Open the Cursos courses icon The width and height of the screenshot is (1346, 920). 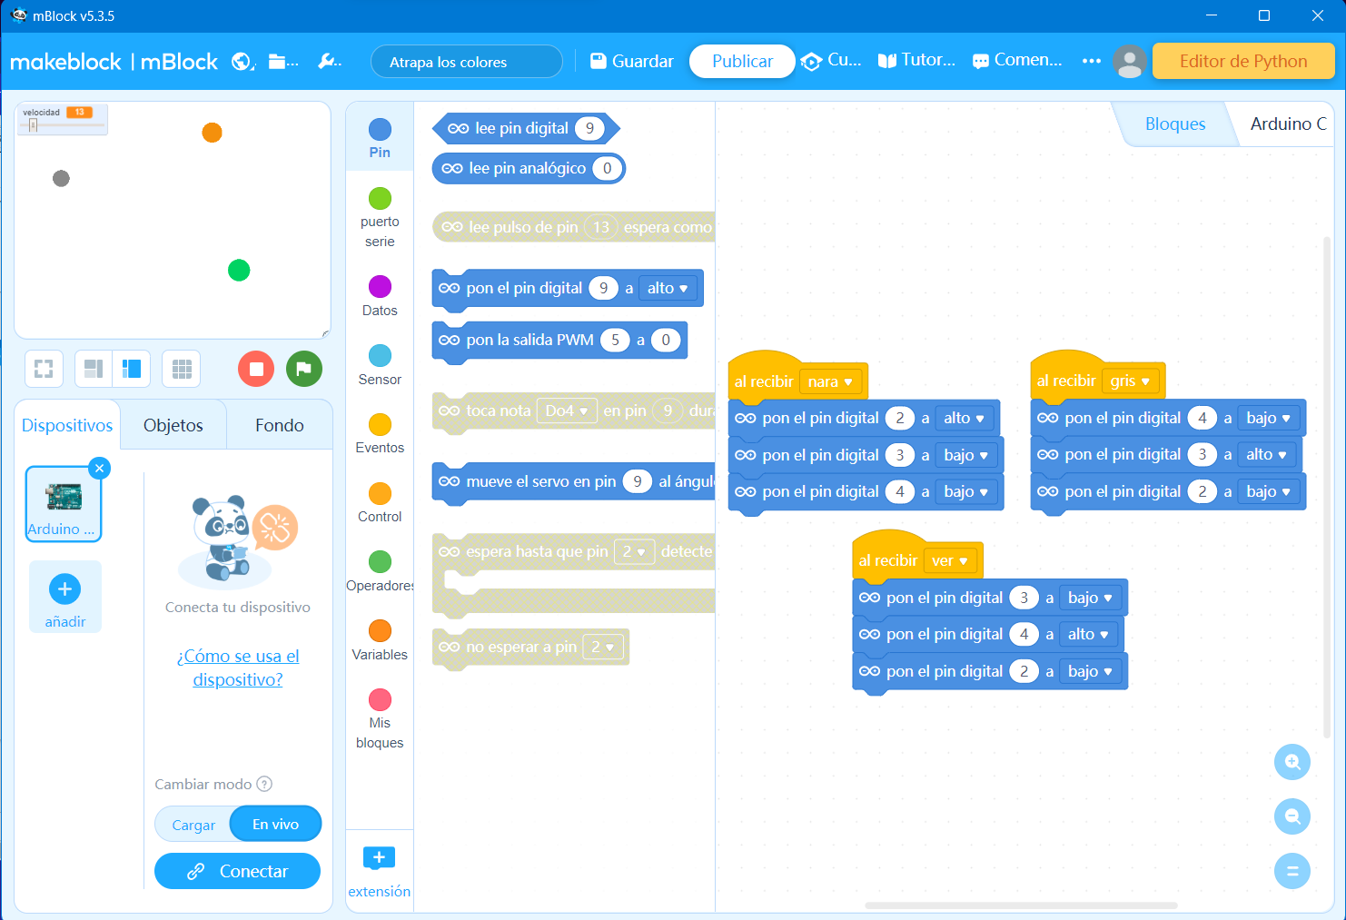[811, 62]
